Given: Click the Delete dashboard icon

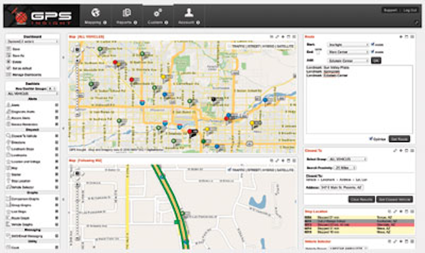Looking at the screenshot, I should click(x=9, y=62).
